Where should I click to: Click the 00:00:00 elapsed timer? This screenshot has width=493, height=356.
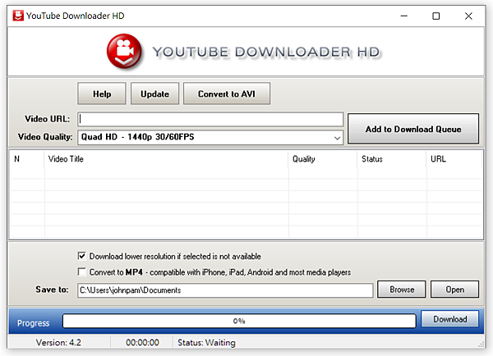(x=142, y=342)
